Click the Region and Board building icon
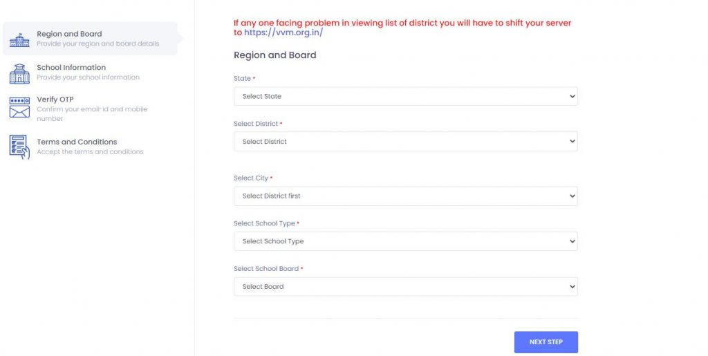708x356 pixels. click(x=19, y=40)
